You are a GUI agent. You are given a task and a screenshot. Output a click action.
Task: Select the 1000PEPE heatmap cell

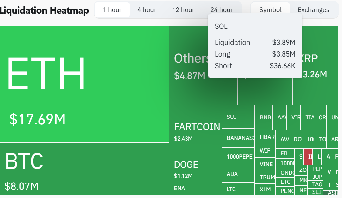238,157
